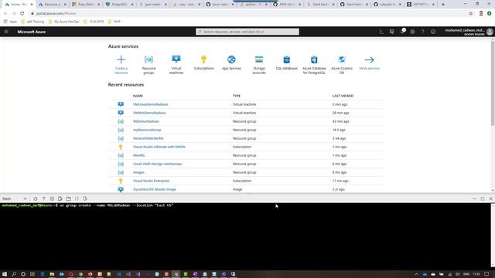Open Azure Database for PostgreSQL
Image resolution: width=495 pixels, height=278 pixels.
[x=314, y=64]
